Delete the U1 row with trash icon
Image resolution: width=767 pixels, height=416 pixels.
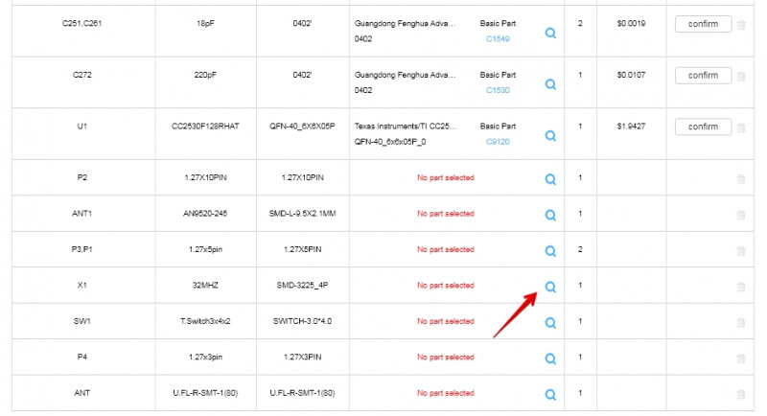740,127
